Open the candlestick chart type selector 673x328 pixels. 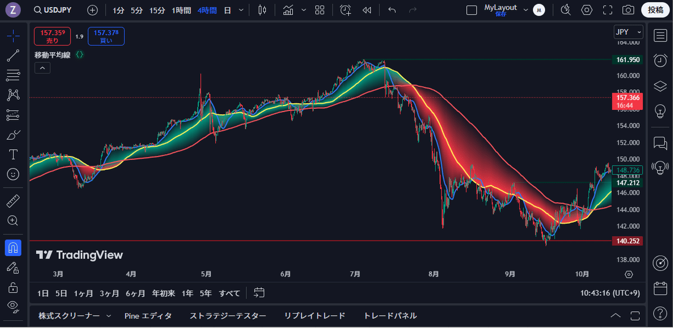[x=261, y=10]
